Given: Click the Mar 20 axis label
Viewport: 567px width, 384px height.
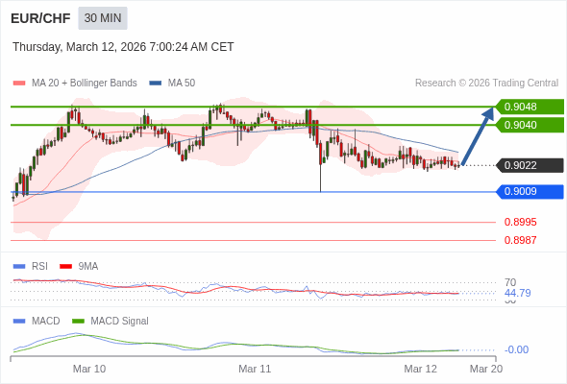Looking at the screenshot, I should pyautogui.click(x=486, y=369).
